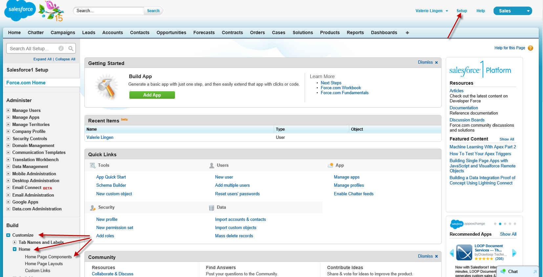
Task: Open Valerie Lingen in Recent Items
Action: 100,137
